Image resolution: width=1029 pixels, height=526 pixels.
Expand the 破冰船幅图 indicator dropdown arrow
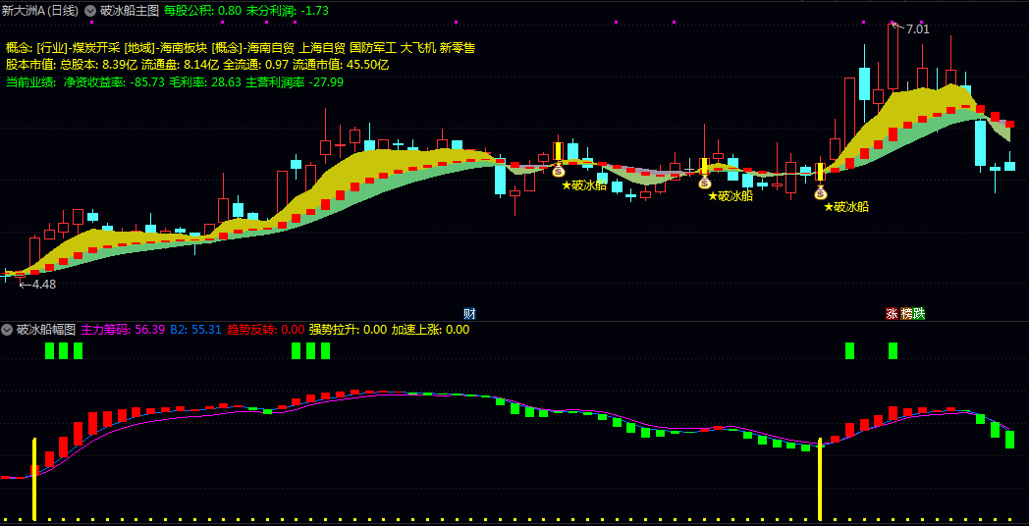(x=7, y=330)
